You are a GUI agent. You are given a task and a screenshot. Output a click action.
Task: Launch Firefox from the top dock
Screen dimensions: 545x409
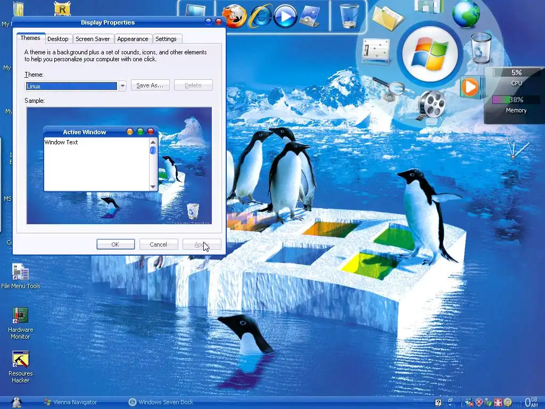(234, 16)
